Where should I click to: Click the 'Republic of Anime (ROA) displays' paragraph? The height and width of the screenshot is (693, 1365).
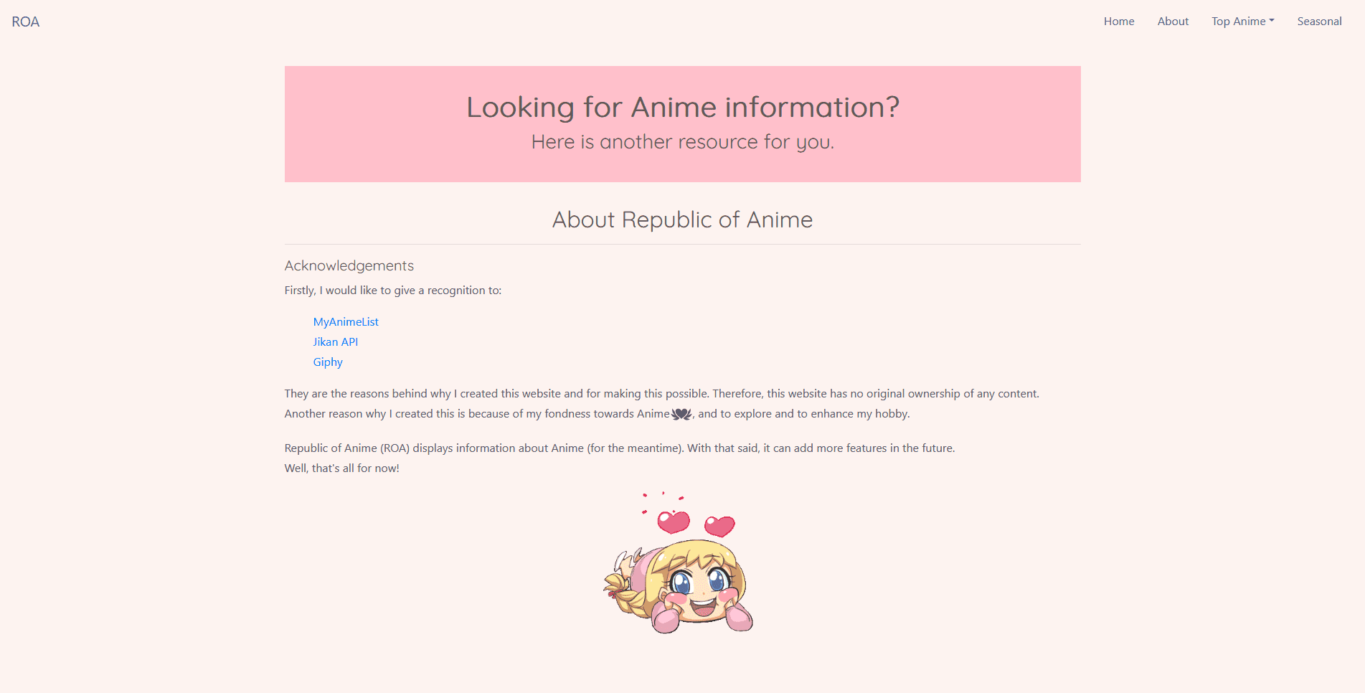(x=619, y=448)
